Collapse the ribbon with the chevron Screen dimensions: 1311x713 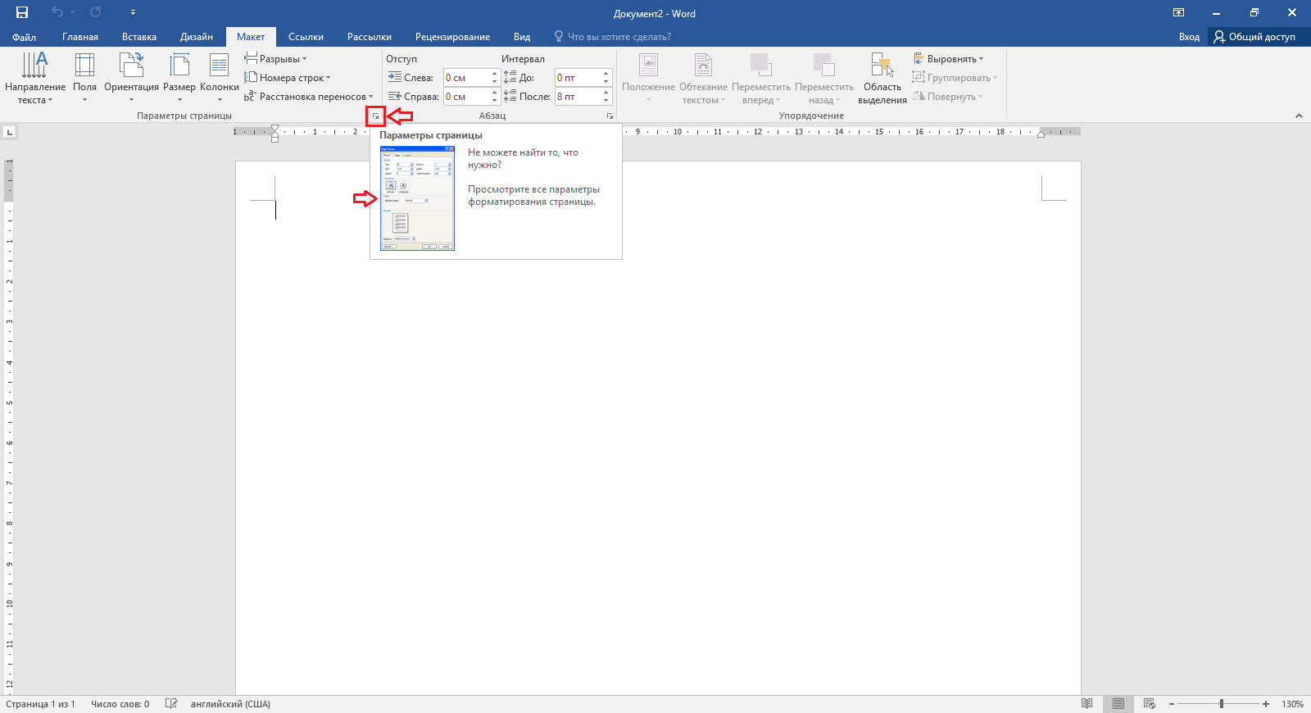tap(1299, 116)
